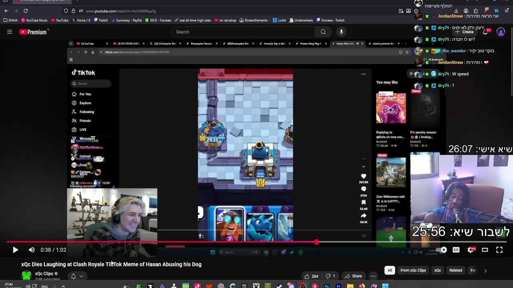Open TikTok video three-dot options
Screen dimensions: 513x288
pyautogui.click(x=364, y=74)
